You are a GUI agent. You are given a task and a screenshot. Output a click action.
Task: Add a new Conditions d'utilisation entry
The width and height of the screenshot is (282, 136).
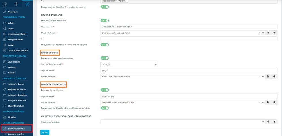(274, 122)
